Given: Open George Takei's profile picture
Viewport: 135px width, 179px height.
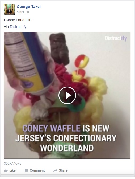Looking at the screenshot, I should point(9,9).
